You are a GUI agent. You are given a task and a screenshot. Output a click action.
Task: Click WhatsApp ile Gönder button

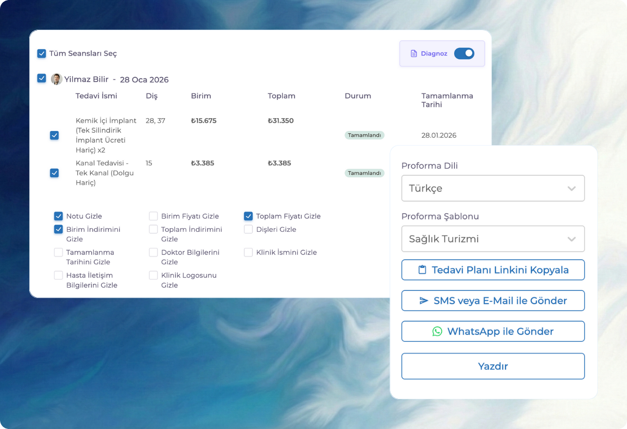point(493,331)
